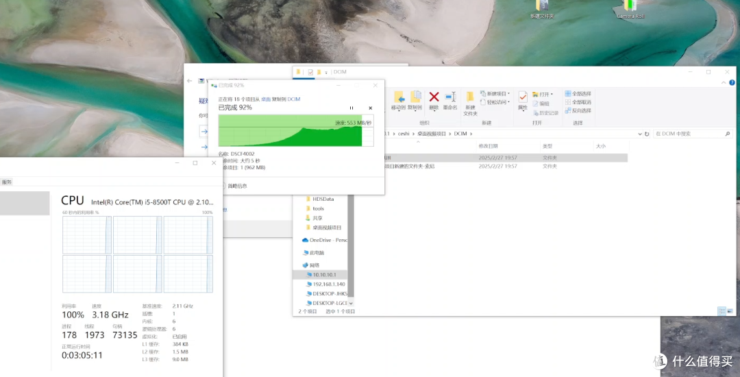The width and height of the screenshot is (740, 377).
Task: Collapse the ribbon with the chevron arrow
Action: tap(725, 82)
